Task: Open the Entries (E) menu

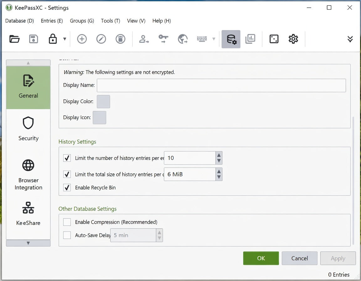Action: pos(52,21)
